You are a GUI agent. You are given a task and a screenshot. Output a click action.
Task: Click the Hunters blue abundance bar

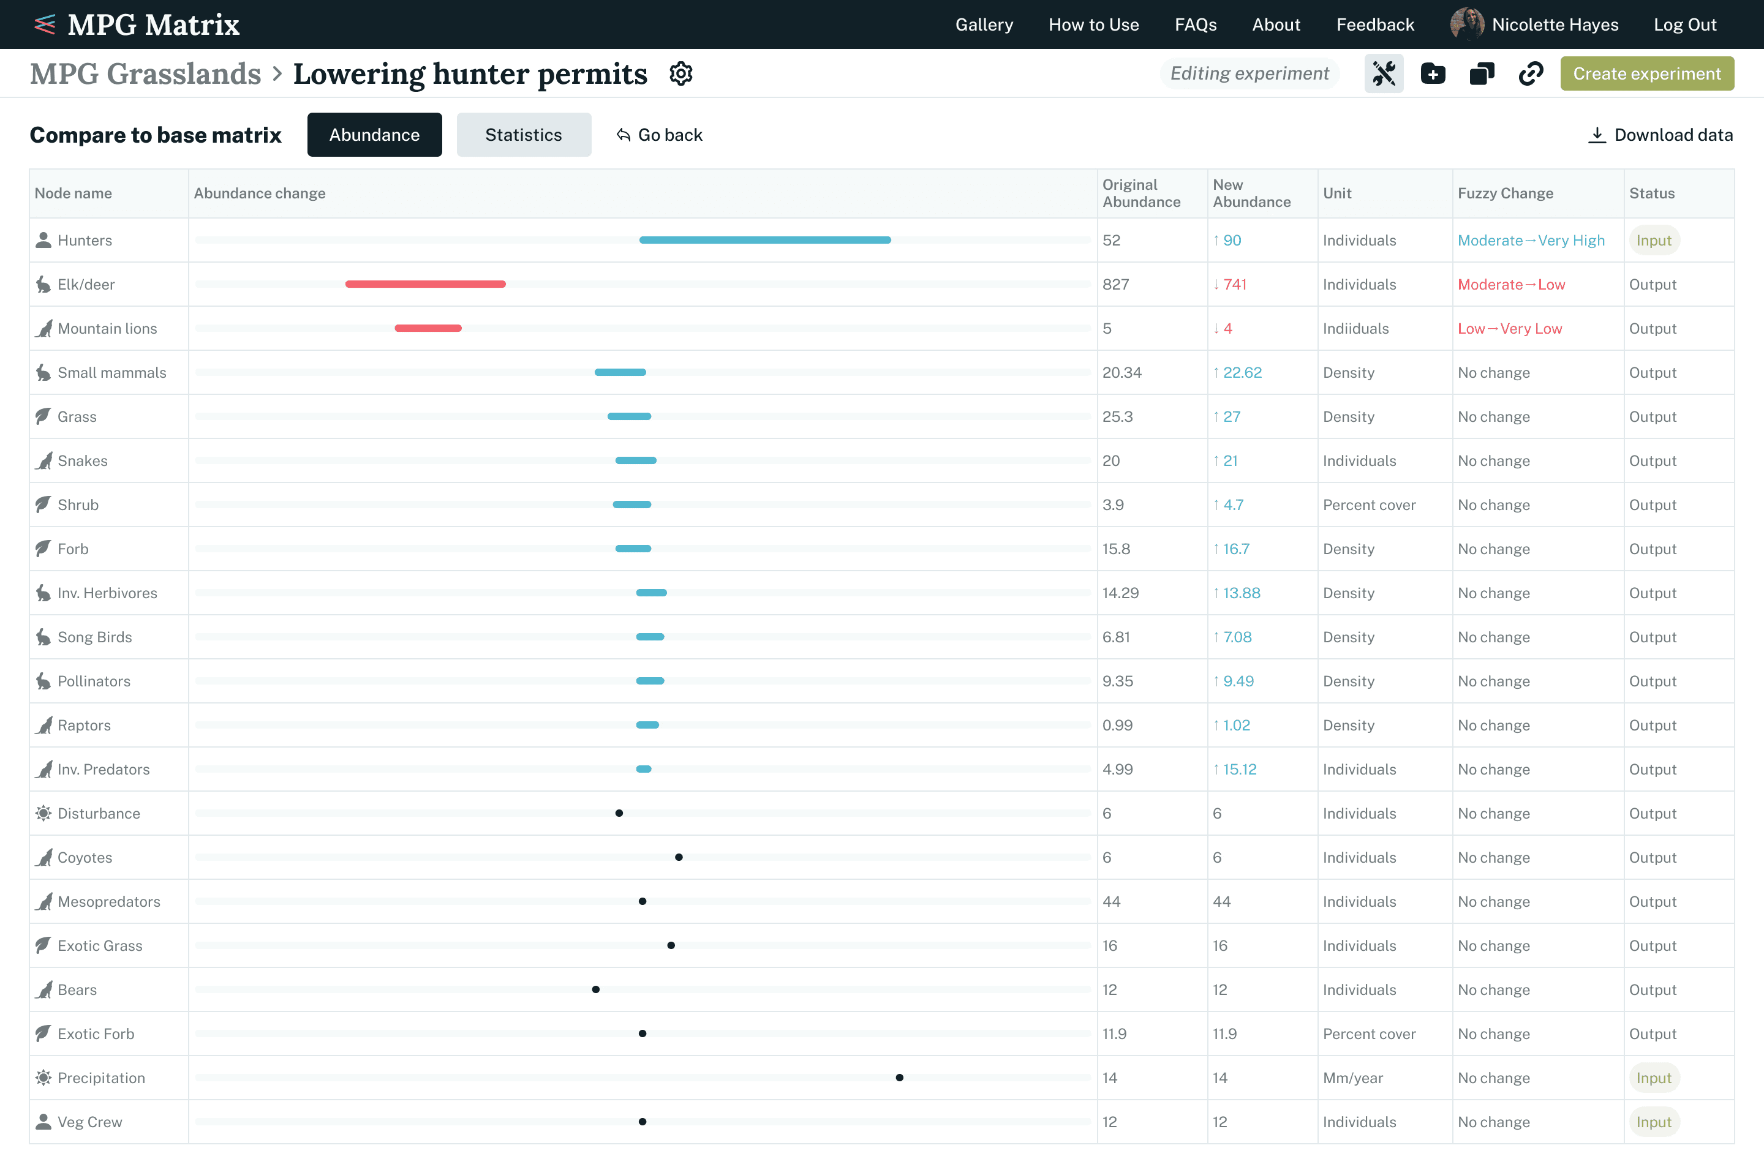(x=764, y=241)
